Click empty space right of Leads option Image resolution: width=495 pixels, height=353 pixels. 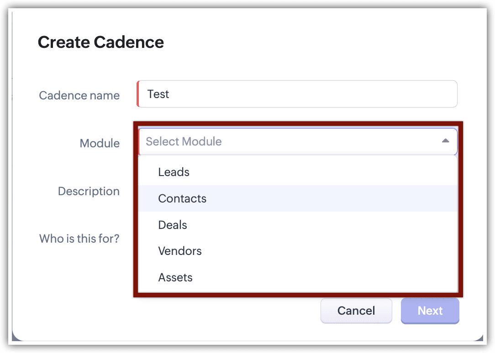[x=320, y=172]
